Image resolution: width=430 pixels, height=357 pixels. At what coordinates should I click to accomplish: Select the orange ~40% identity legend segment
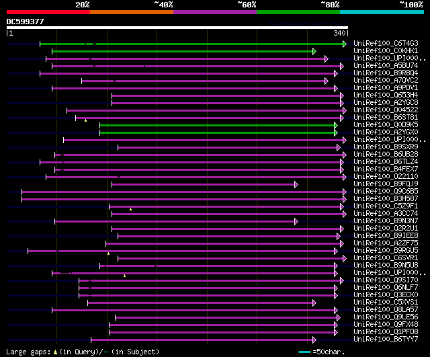(132, 12)
